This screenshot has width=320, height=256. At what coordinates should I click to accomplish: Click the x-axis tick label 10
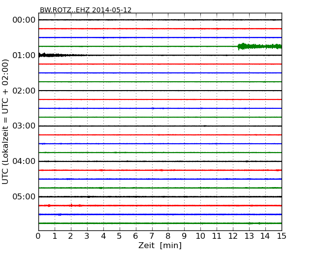pos(200,236)
